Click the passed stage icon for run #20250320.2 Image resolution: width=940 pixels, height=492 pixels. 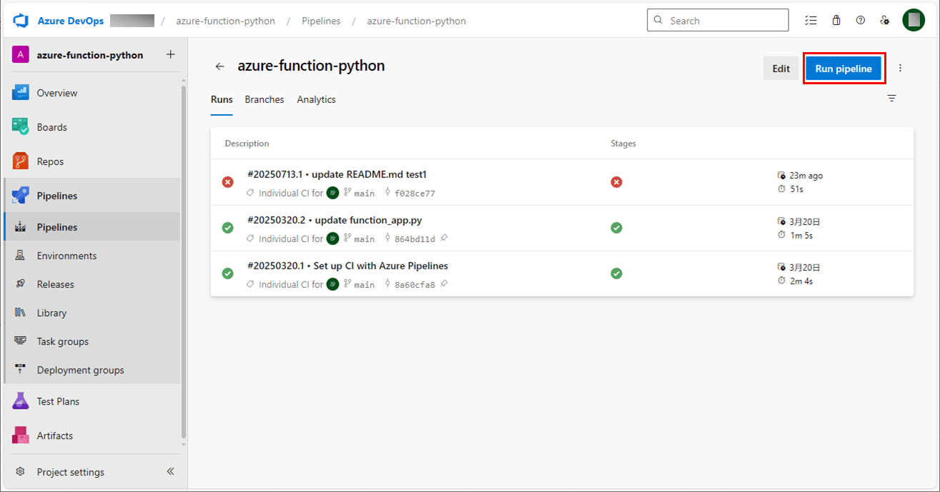[616, 228]
